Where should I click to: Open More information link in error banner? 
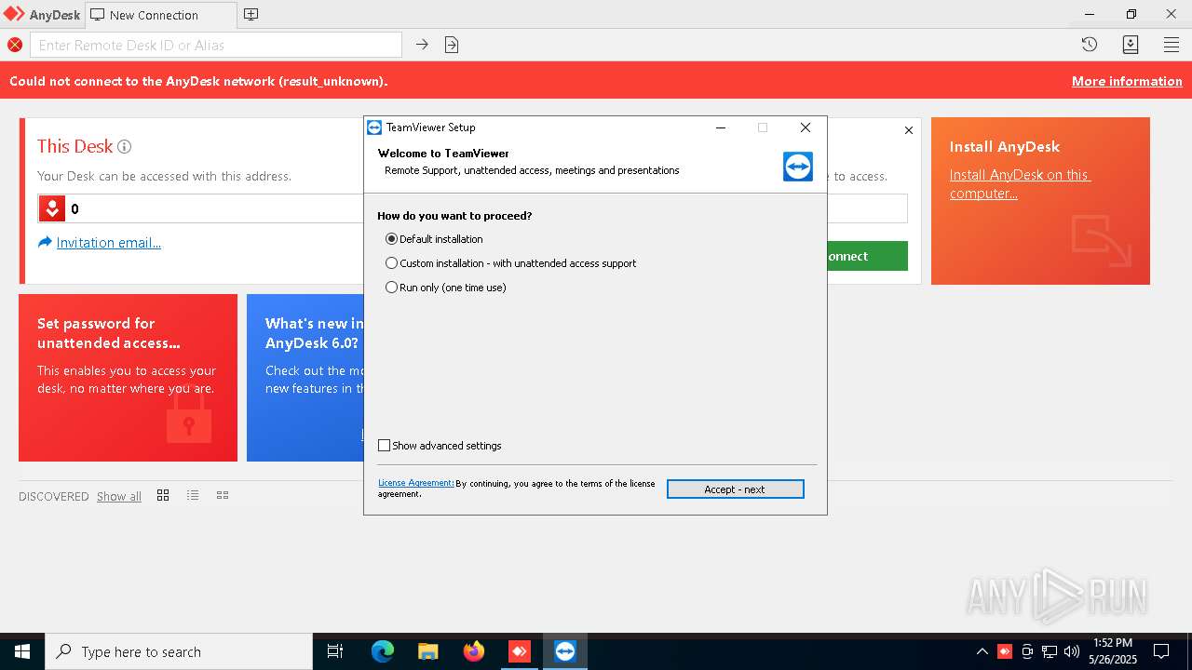tap(1127, 81)
